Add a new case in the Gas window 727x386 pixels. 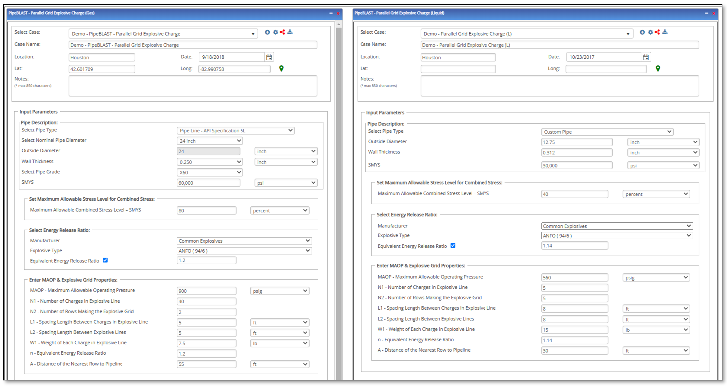tap(267, 32)
